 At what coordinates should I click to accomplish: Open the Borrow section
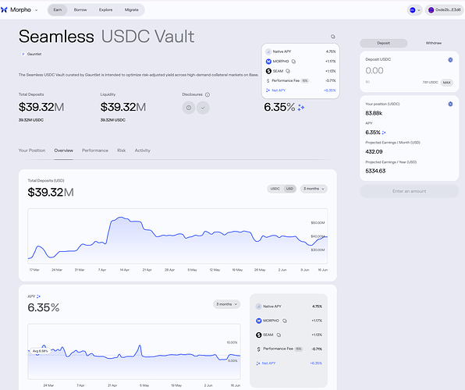[x=80, y=10]
